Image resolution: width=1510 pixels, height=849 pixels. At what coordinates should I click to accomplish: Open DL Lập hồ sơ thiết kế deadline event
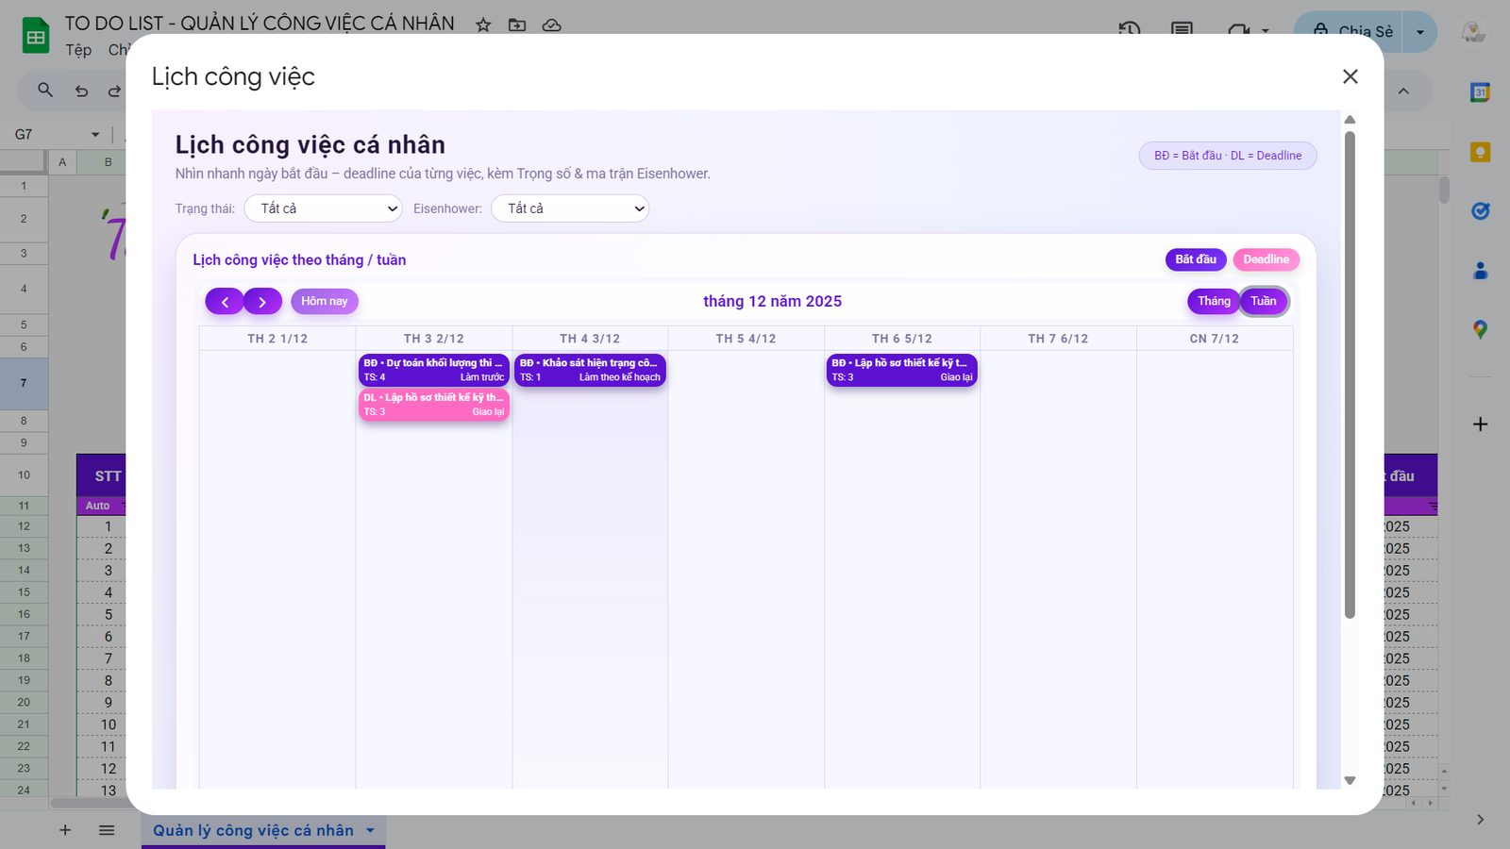pyautogui.click(x=434, y=405)
